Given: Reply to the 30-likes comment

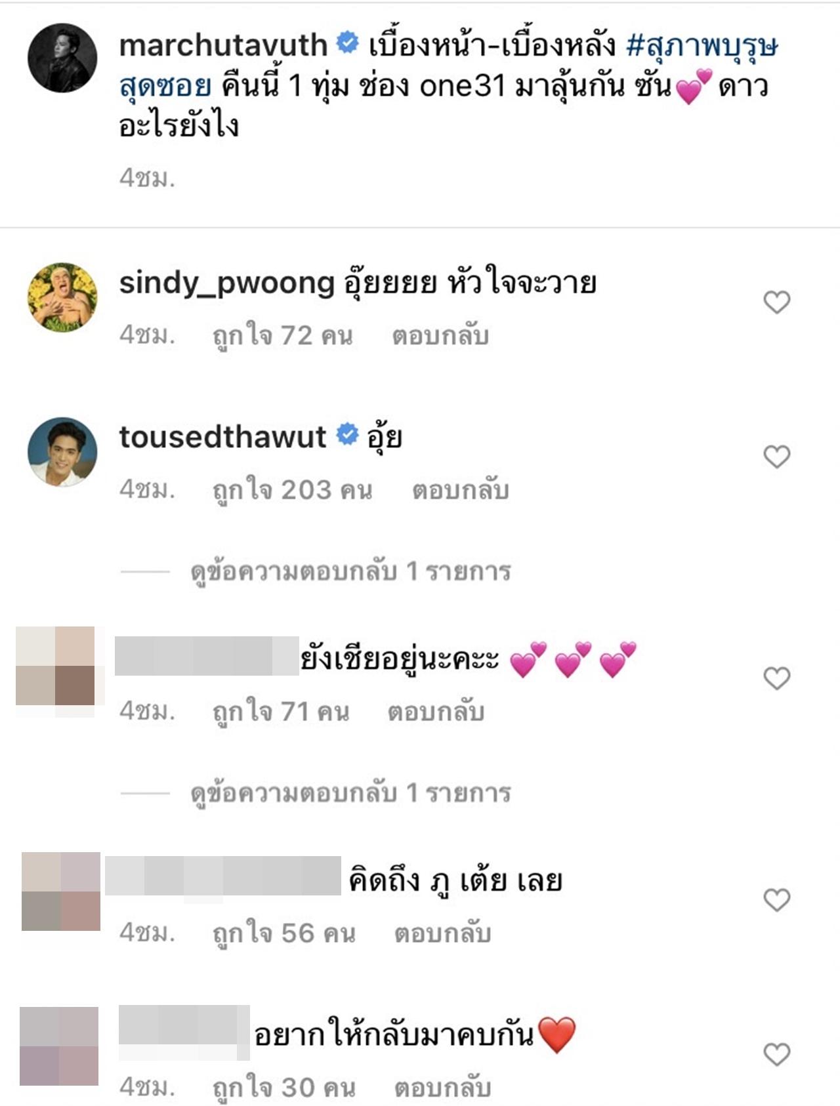Looking at the screenshot, I should [x=442, y=1088].
